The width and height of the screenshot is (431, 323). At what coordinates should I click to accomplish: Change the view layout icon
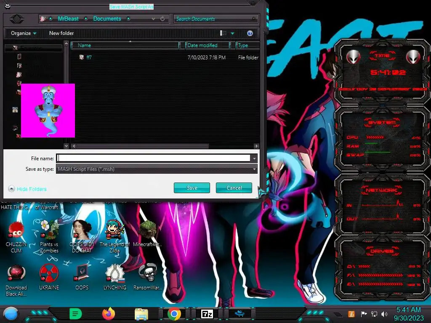pos(223,33)
